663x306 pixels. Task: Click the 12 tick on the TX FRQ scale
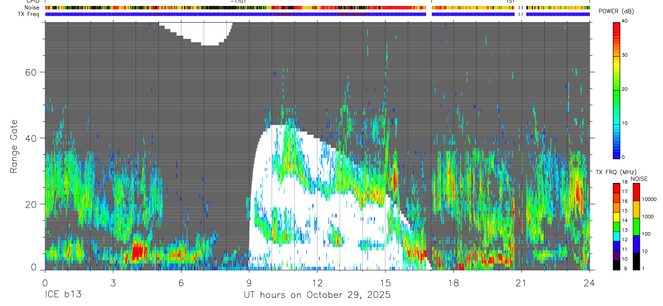pos(625,240)
